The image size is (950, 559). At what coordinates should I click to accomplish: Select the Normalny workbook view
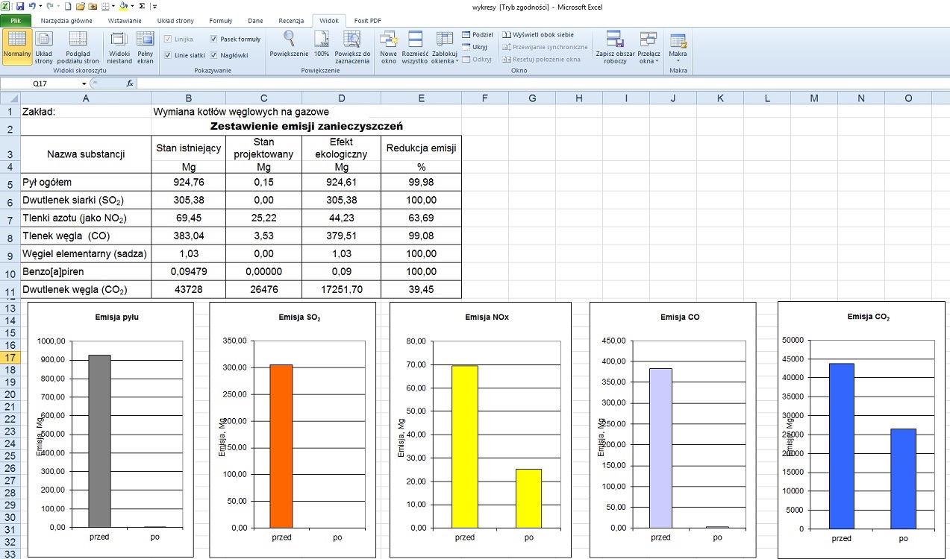[x=16, y=47]
